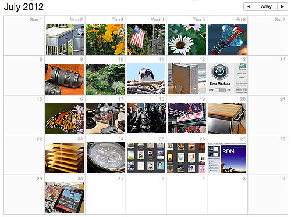291x217 pixels.
Task: Jump to Today in the calendar
Action: 265,7
